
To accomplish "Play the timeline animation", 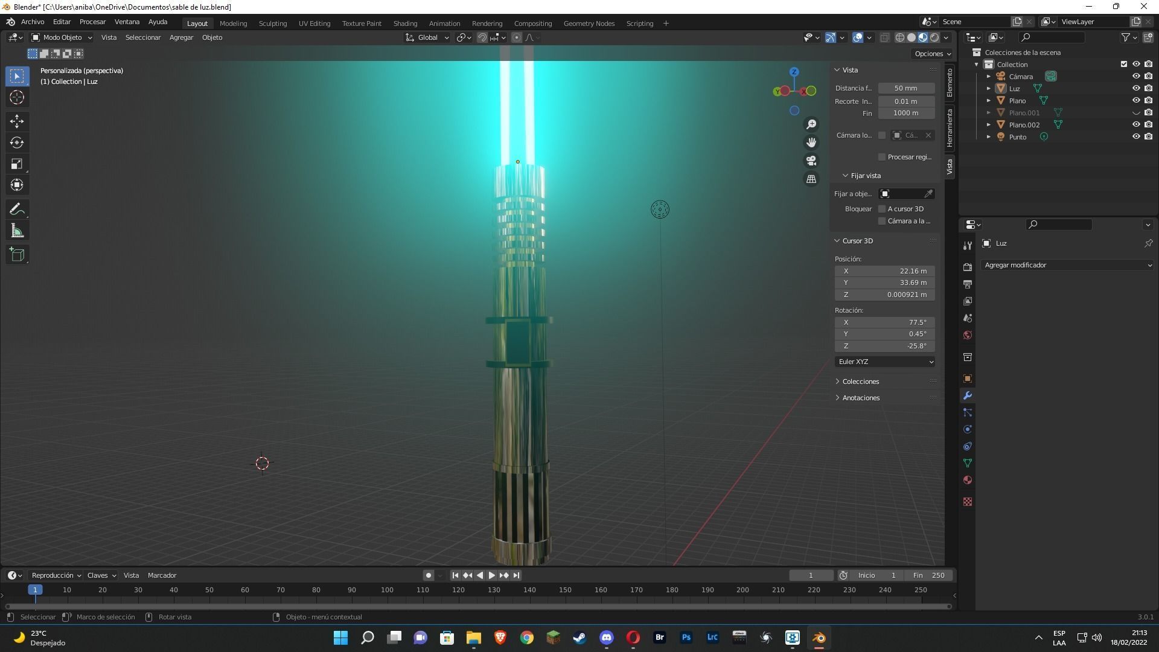I will pyautogui.click(x=491, y=575).
